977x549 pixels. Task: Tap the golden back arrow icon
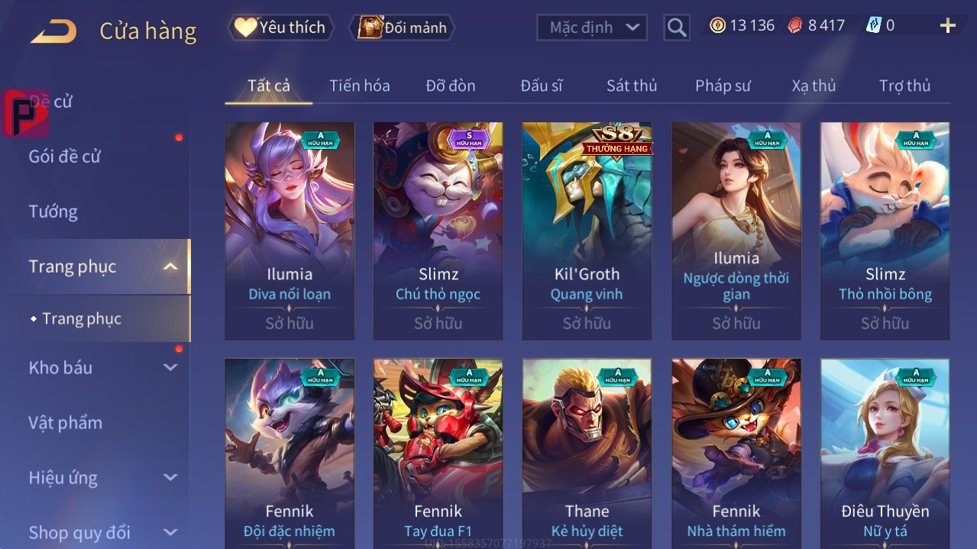click(53, 32)
